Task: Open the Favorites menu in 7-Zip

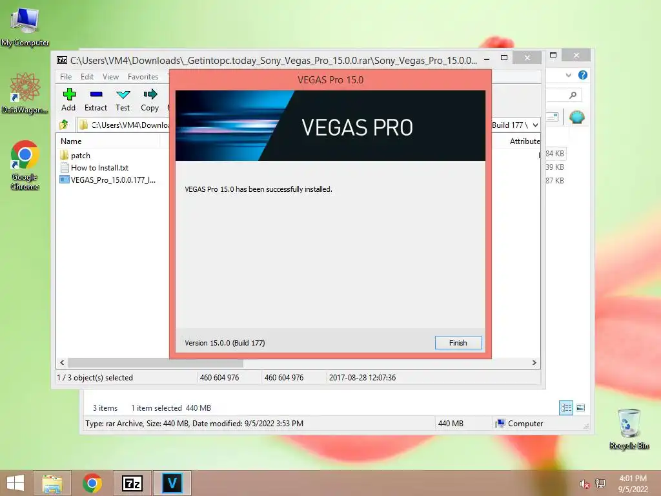Action: 143,77
